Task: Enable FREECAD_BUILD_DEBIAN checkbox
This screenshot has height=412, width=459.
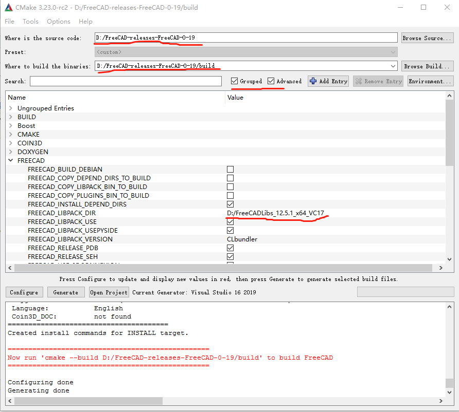Action: coord(231,169)
